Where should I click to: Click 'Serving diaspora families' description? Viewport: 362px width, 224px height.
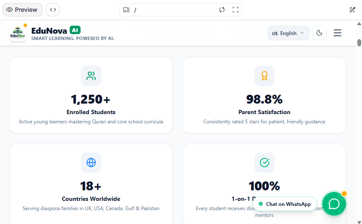[91, 208]
